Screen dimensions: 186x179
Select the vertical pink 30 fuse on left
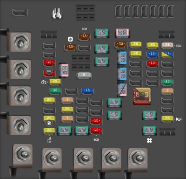pos(64,70)
